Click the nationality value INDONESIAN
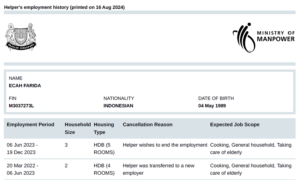This screenshot has height=193, width=300. coord(118,106)
